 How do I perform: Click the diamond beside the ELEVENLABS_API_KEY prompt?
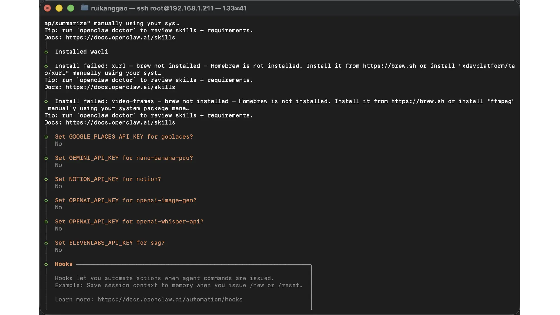point(46,243)
